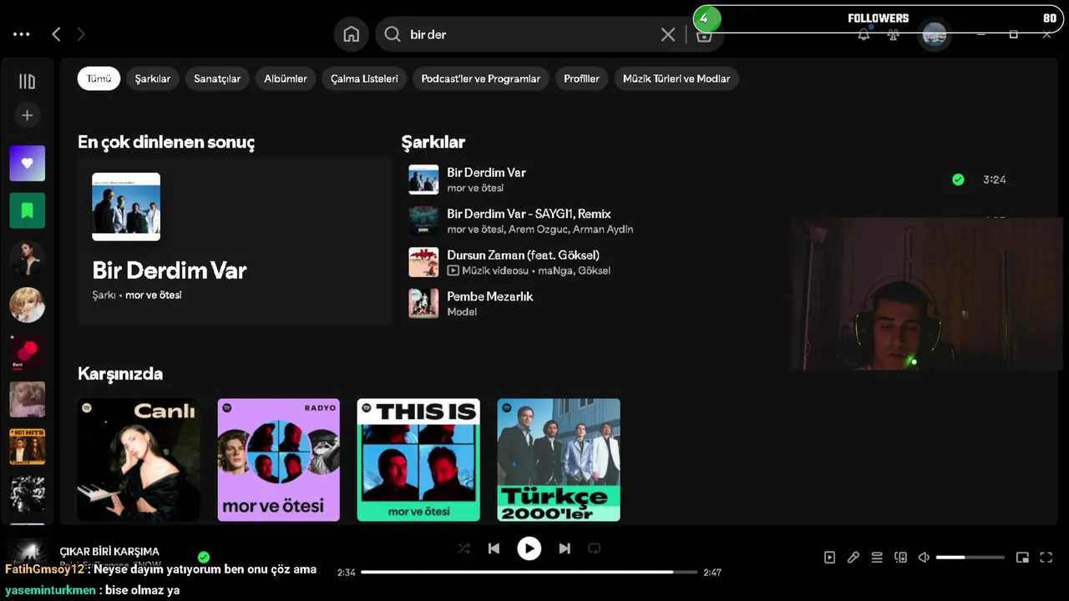The image size is (1069, 601).
Task: Toggle the repeat control
Action: click(x=595, y=548)
